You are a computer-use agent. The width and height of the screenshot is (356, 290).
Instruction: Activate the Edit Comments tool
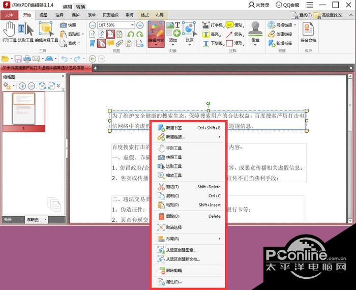click(x=46, y=32)
